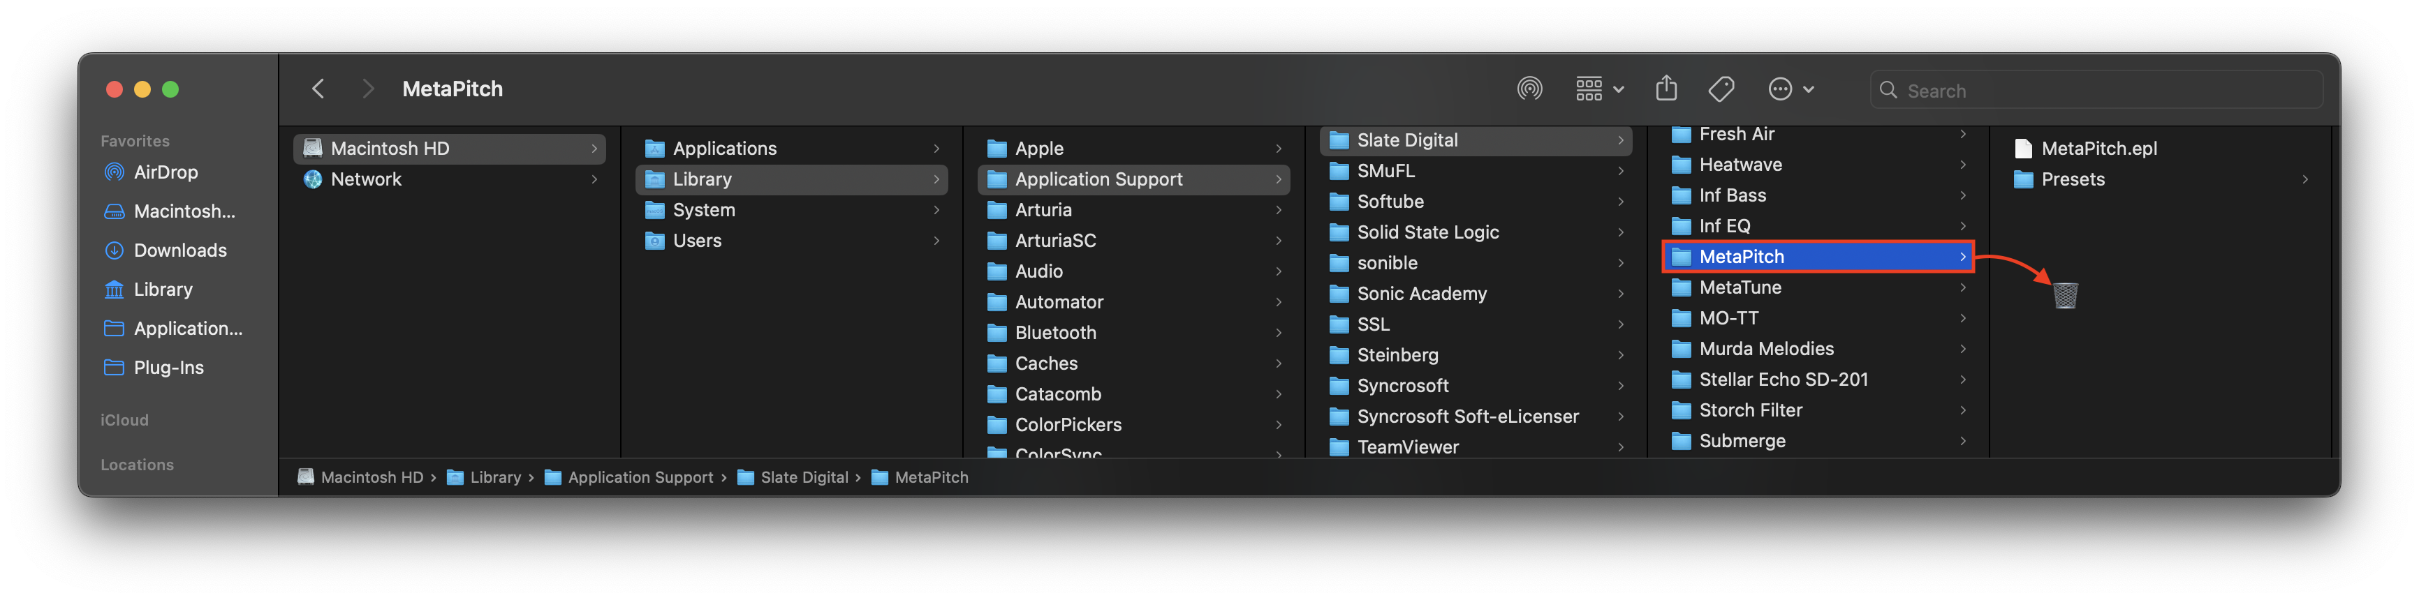Select the Inf EQ folder
Screen dimensions: 2419x600
pyautogui.click(x=1816, y=226)
